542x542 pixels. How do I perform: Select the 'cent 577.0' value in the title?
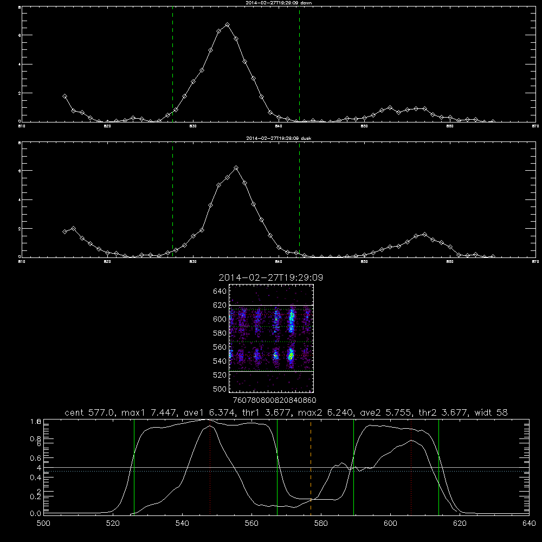pyautogui.click(x=90, y=412)
